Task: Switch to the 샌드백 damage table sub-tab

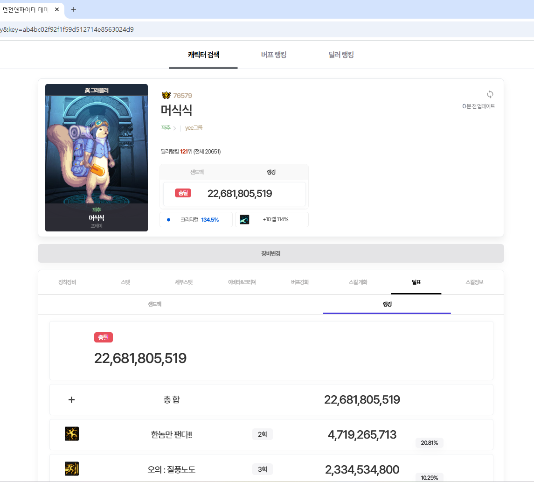Action: pyautogui.click(x=154, y=304)
